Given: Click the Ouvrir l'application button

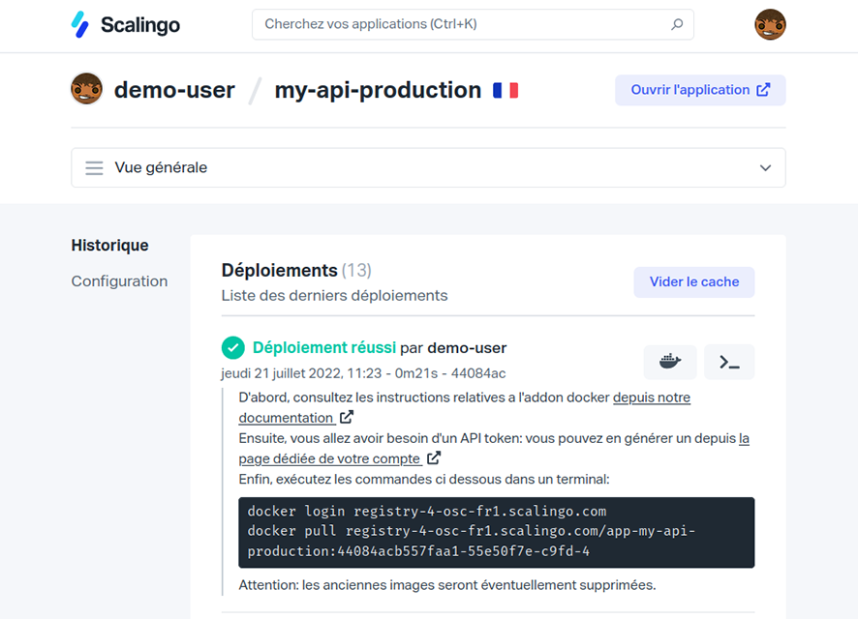Looking at the screenshot, I should click(699, 90).
